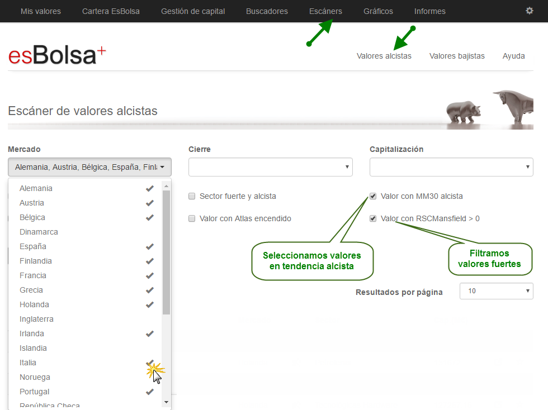Click the market list scrollbar thumb

tap(167, 252)
